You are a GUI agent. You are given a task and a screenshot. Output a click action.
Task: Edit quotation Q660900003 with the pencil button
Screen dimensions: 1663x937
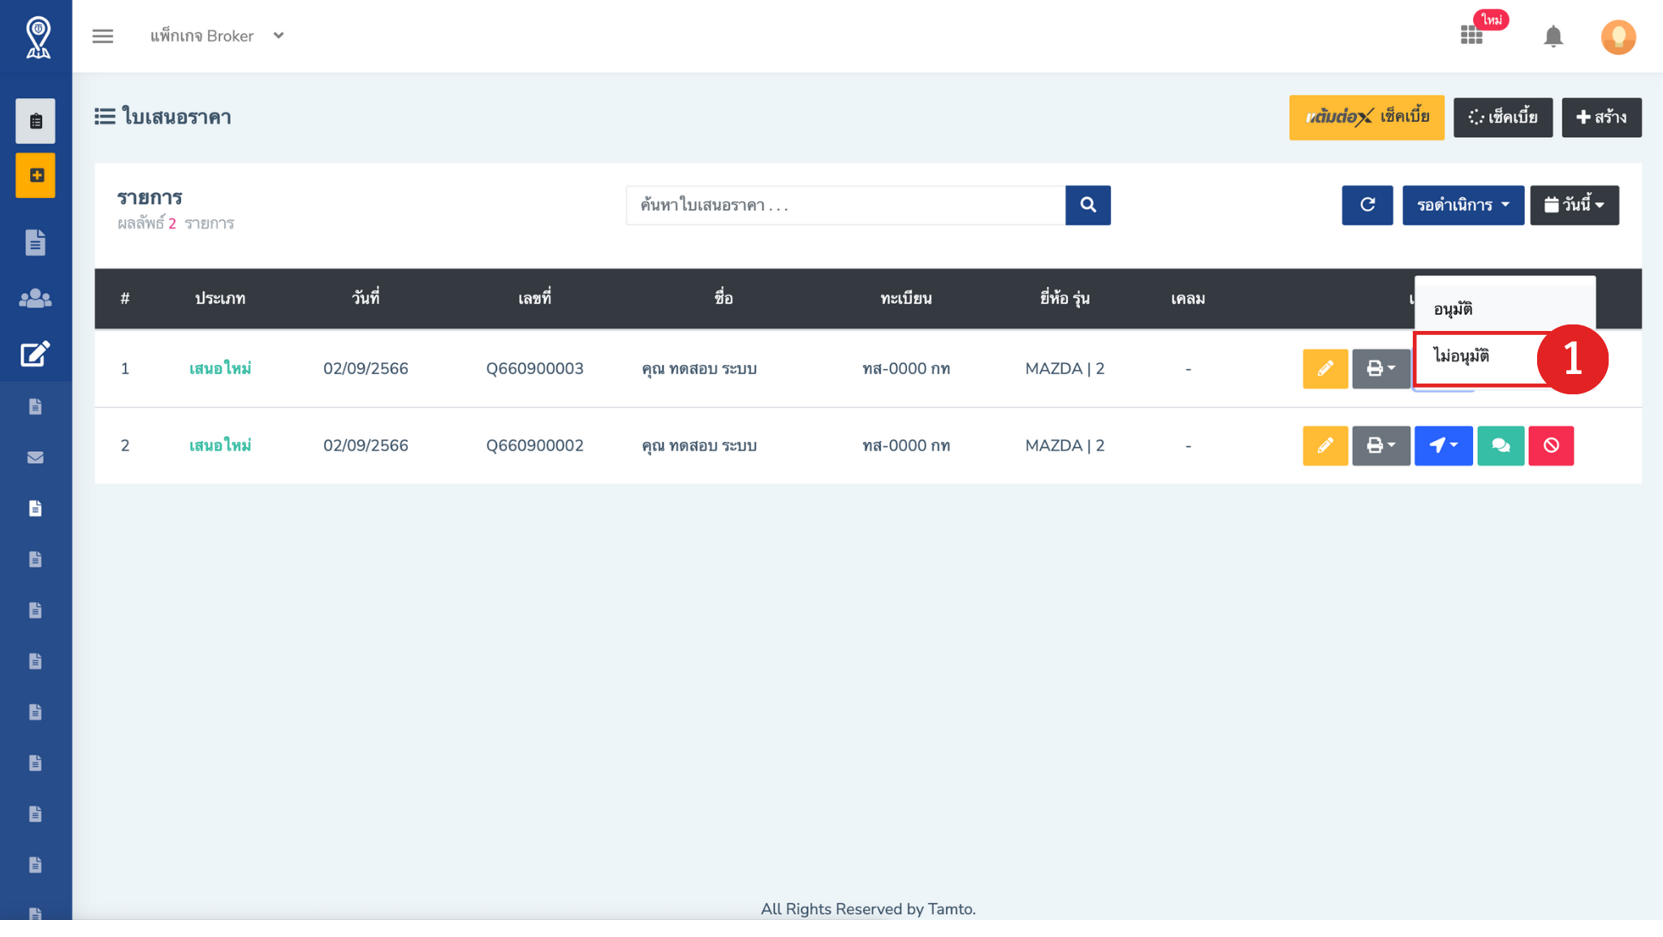coord(1325,369)
